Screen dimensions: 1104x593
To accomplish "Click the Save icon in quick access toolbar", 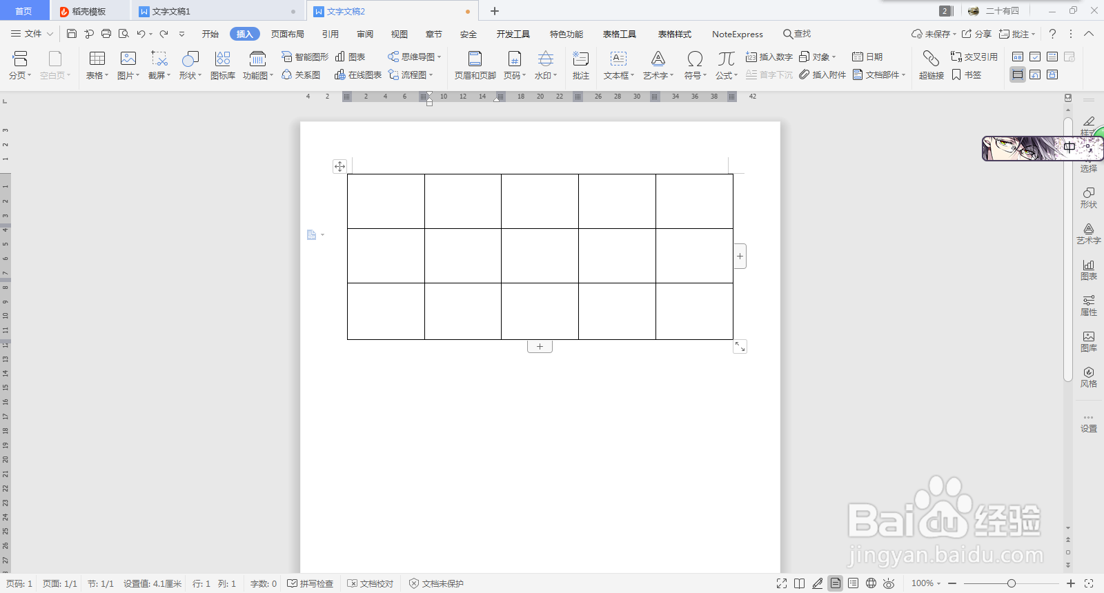I will [x=72, y=34].
